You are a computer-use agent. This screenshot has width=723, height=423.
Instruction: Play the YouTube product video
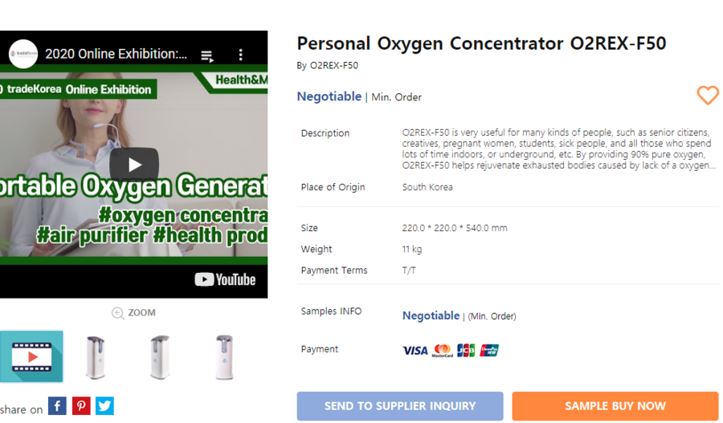134,165
